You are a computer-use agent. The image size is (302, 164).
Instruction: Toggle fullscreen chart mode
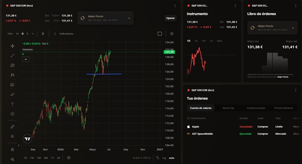tap(160, 33)
